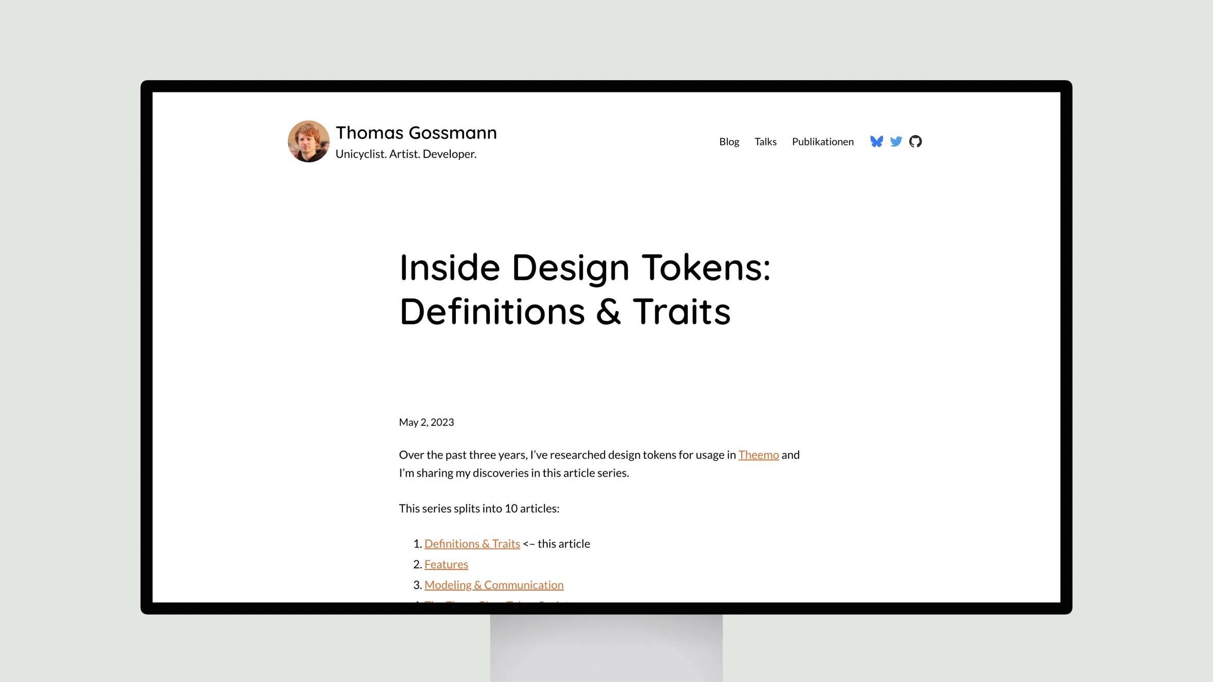The width and height of the screenshot is (1213, 682).
Task: Click the Twitter bird icon
Action: [x=895, y=142]
